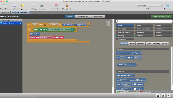Move event up with arrow button
The image size is (173, 98).
click(17, 20)
